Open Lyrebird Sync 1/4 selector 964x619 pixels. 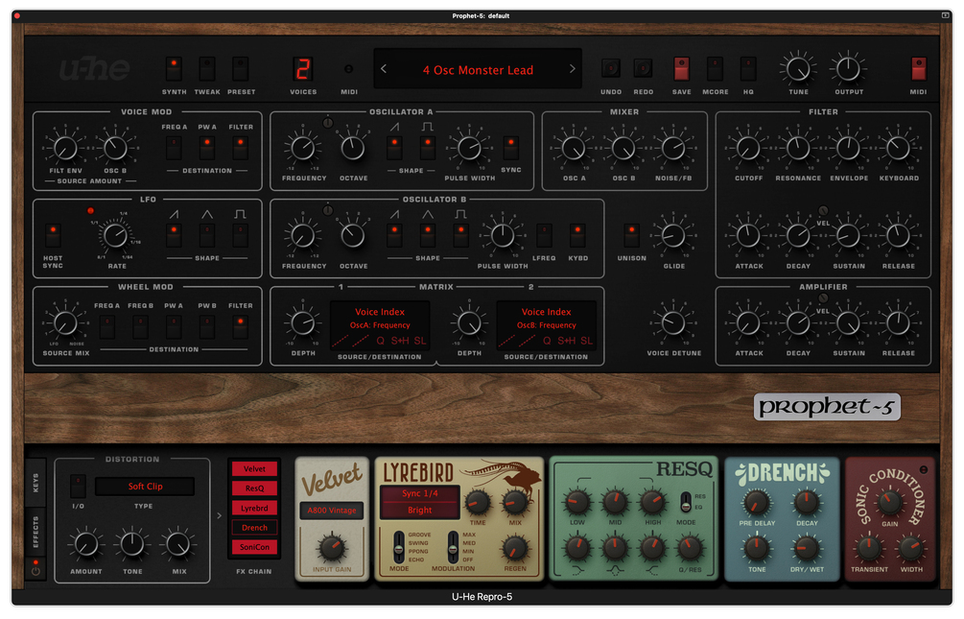point(420,493)
